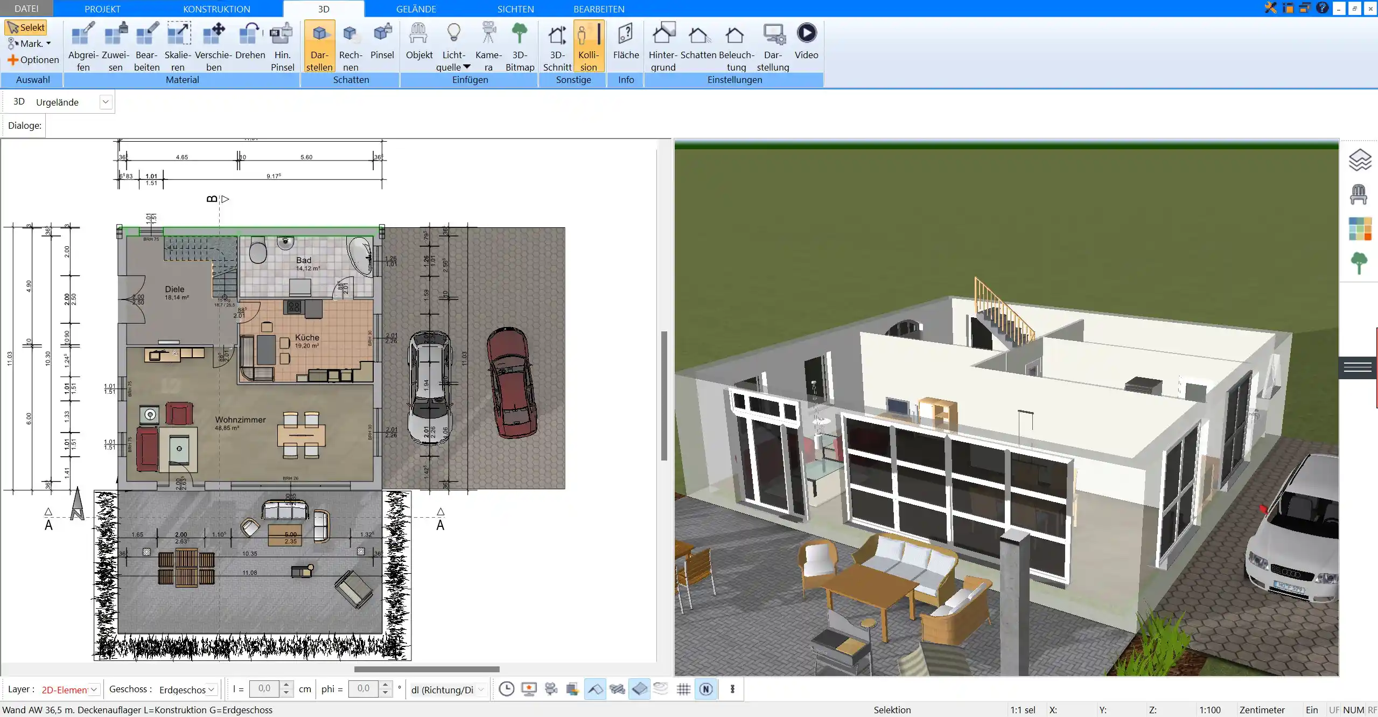Open the furniture chair icon in right sidebar
Viewport: 1378px width, 717px height.
click(x=1359, y=194)
